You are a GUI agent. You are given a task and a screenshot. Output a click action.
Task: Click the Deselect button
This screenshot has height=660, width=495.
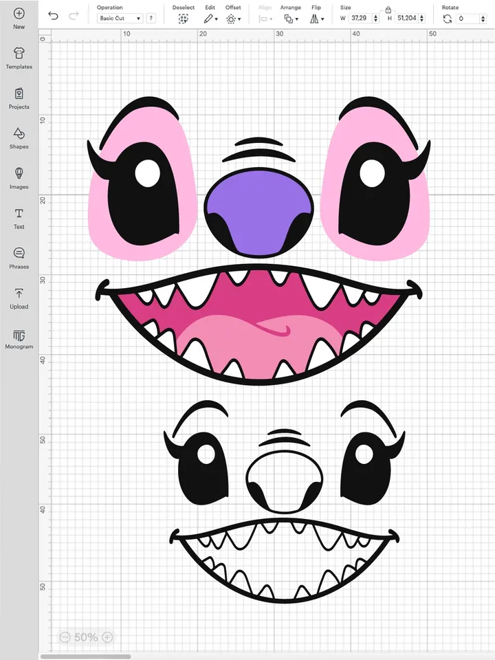coord(183,19)
